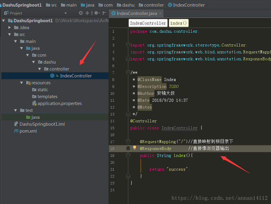Select pom.xml in the project tree
271x204 pixels.
coord(28,131)
